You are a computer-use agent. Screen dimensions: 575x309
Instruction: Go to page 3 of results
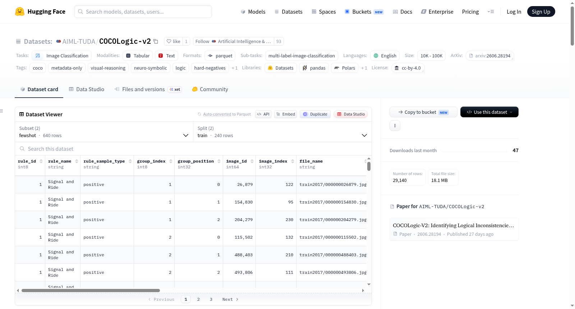(211, 299)
